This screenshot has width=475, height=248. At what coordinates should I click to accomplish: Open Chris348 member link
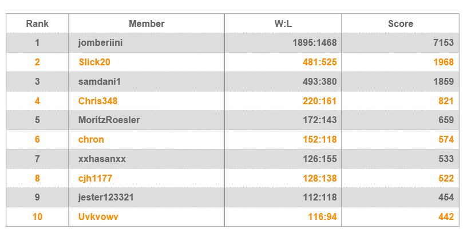(97, 101)
